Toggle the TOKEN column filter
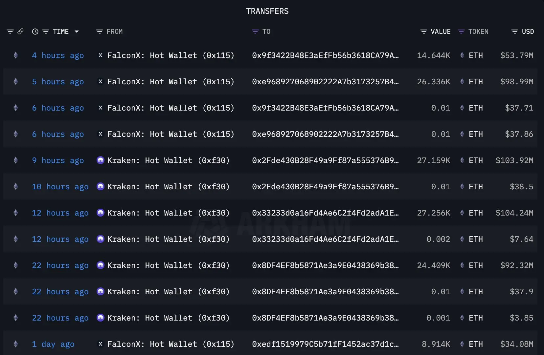This screenshot has height=355, width=544. coord(461,31)
